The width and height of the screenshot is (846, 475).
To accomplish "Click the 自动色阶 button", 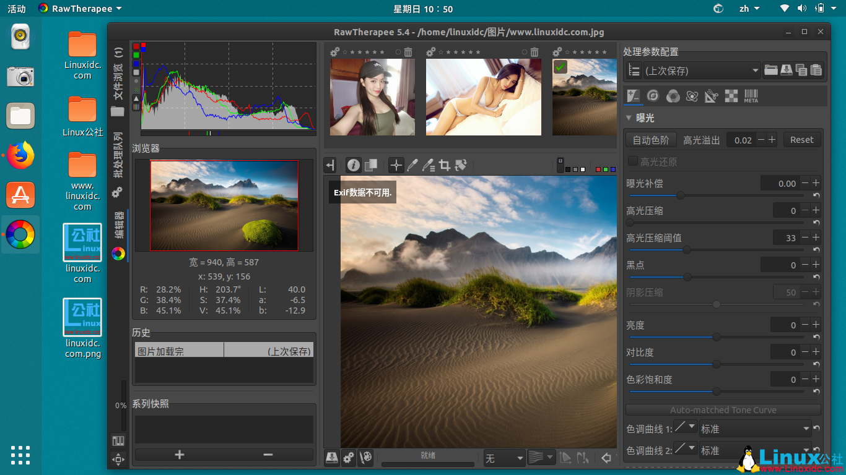I will coord(650,140).
